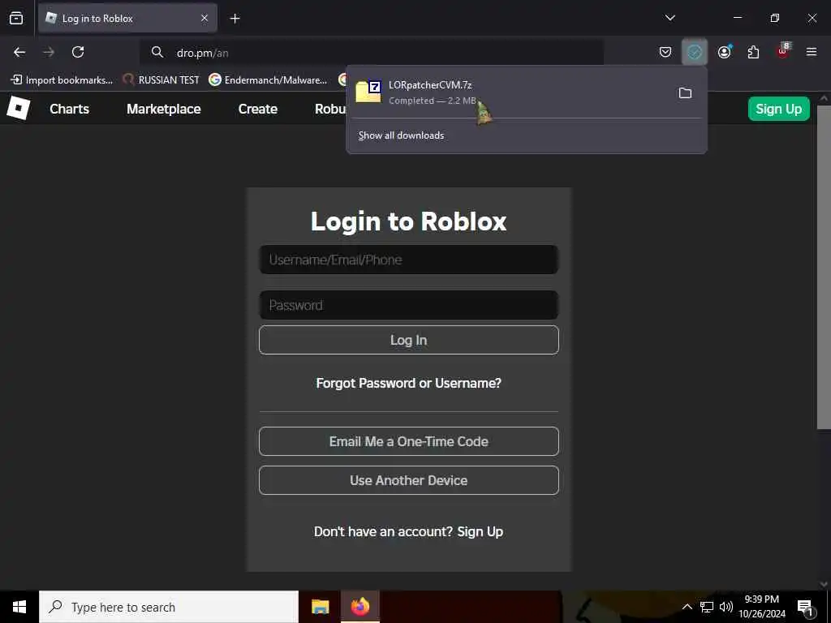Click the scrollbar down arrow

(824, 584)
